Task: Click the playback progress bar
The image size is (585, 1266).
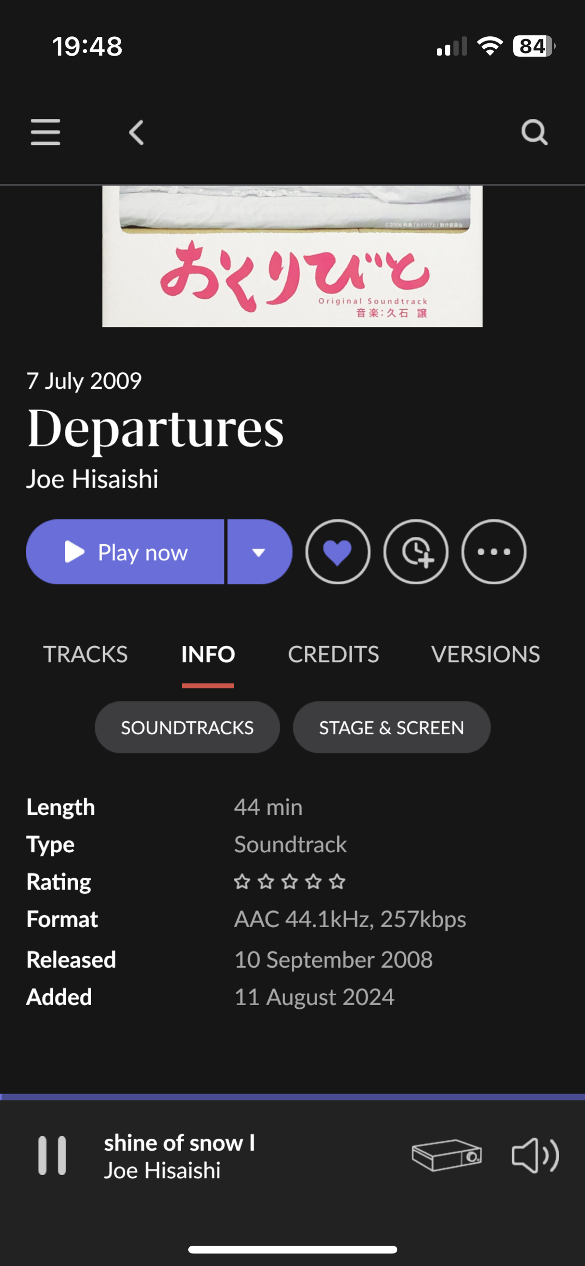Action: click(x=292, y=1097)
